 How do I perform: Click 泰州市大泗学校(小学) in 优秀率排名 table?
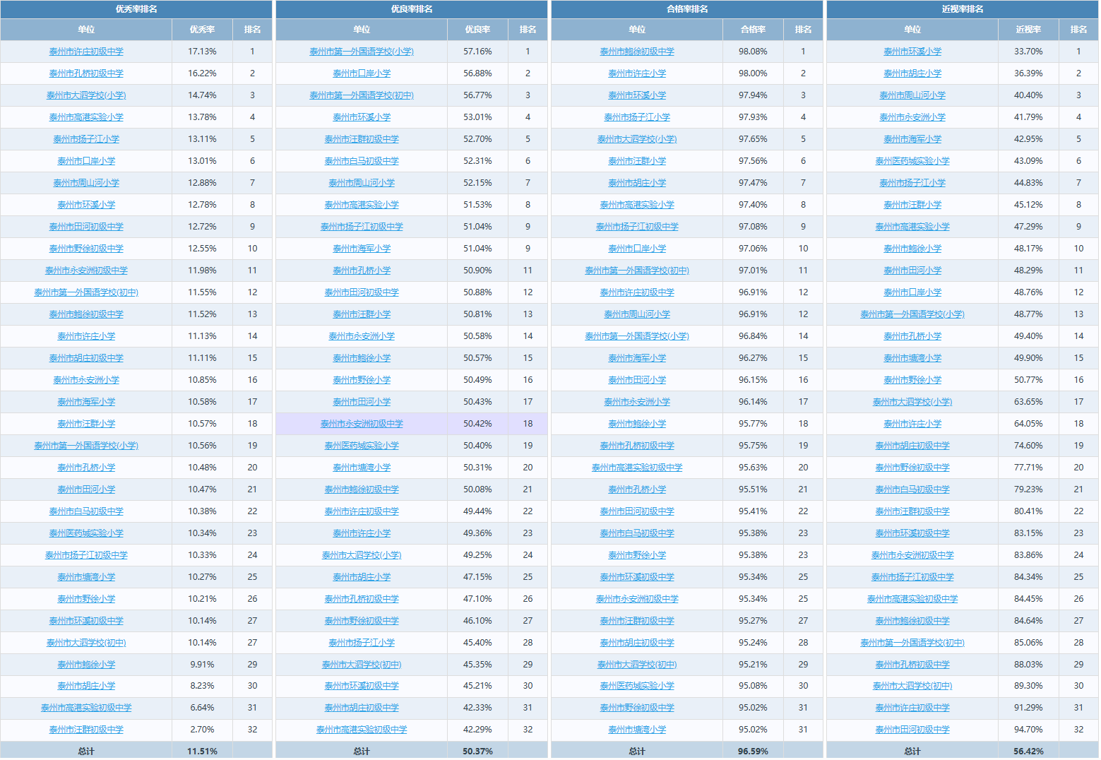point(86,95)
